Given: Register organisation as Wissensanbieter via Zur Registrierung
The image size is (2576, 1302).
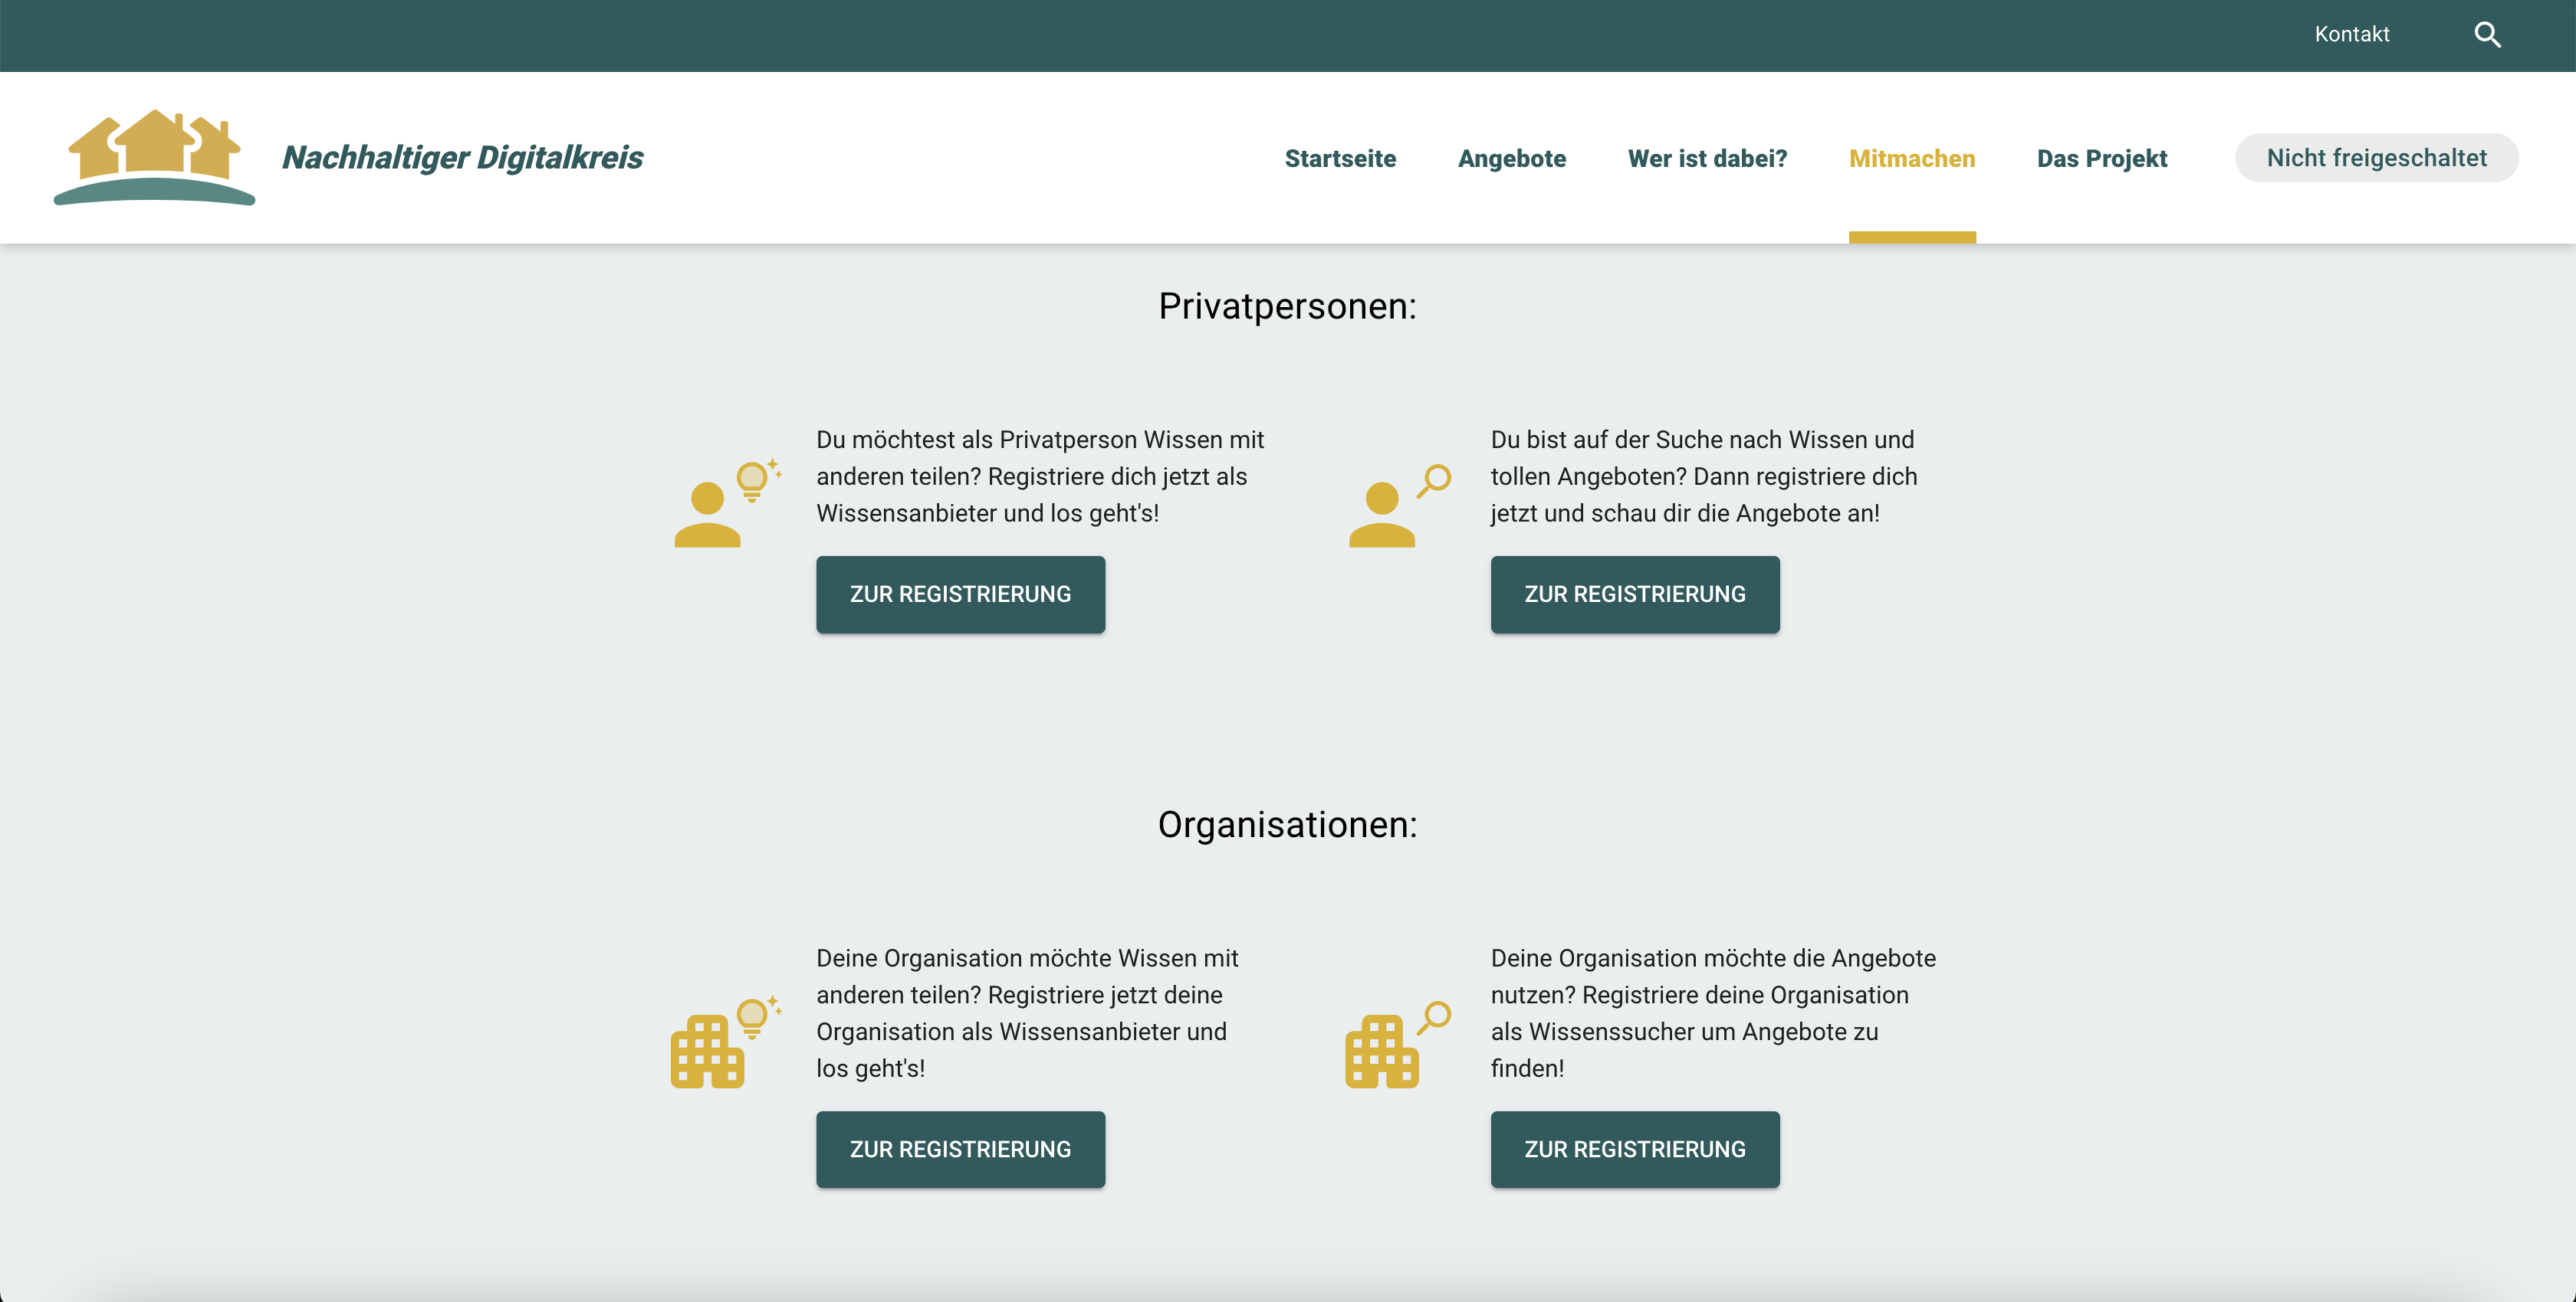Looking at the screenshot, I should pyautogui.click(x=960, y=1150).
